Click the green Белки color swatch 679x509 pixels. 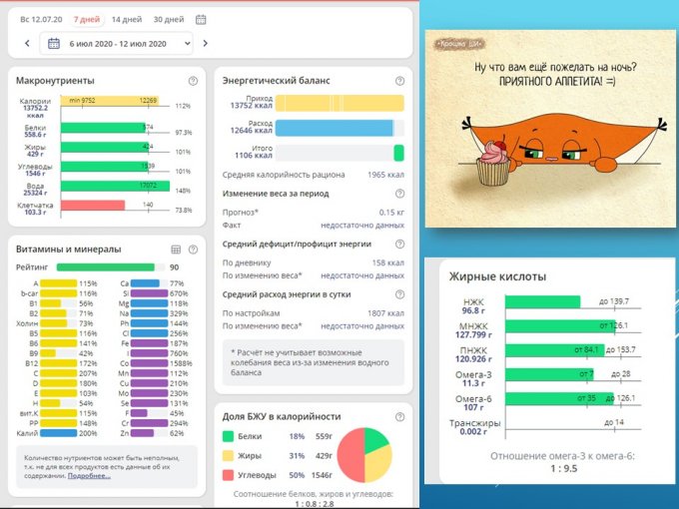click(229, 436)
